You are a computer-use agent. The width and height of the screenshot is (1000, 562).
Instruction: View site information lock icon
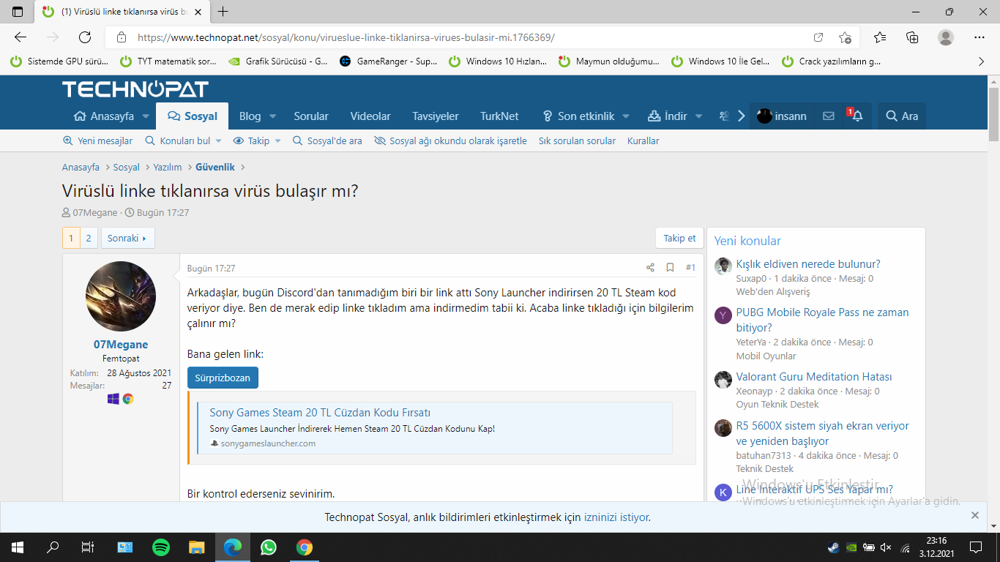point(122,37)
